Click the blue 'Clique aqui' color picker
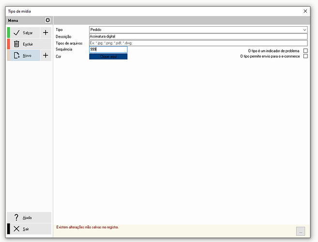The height and width of the screenshot is (242, 318). pos(108,57)
